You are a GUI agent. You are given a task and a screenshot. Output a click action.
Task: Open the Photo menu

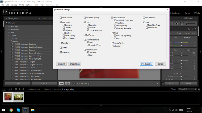(22, 5)
